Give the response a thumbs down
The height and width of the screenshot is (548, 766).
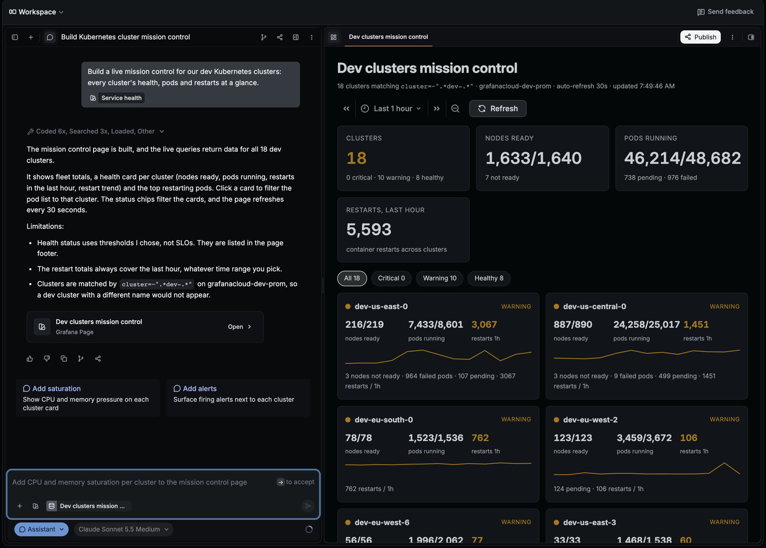coord(47,359)
